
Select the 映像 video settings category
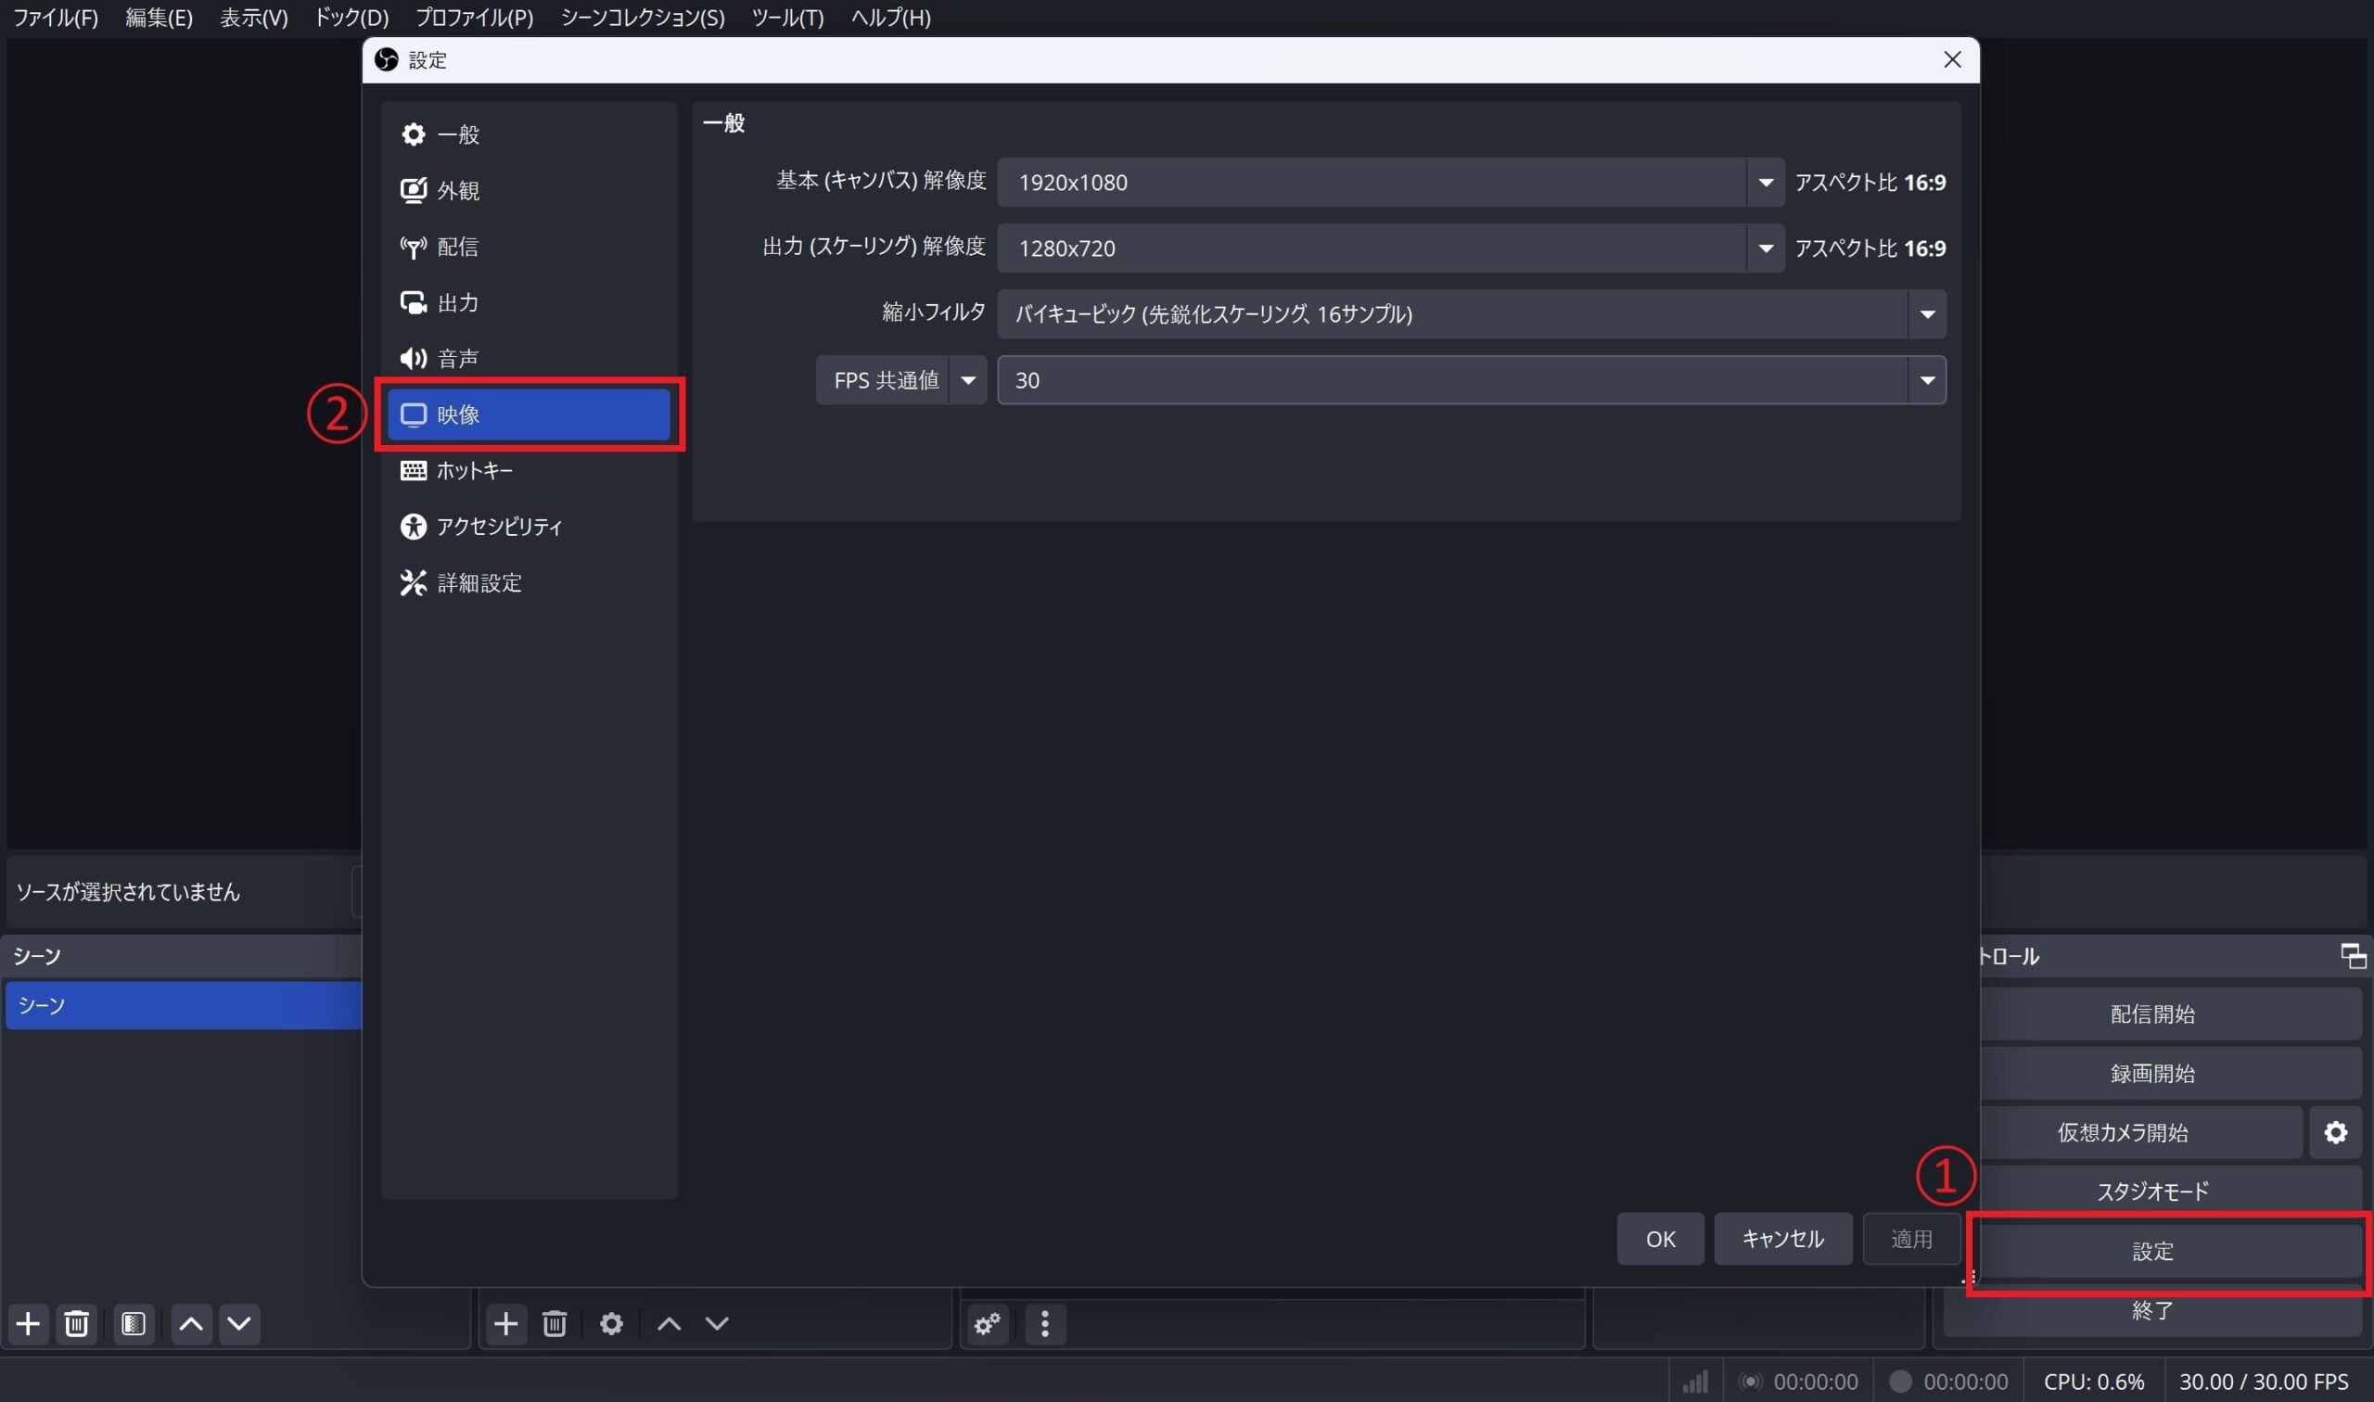tap(528, 414)
